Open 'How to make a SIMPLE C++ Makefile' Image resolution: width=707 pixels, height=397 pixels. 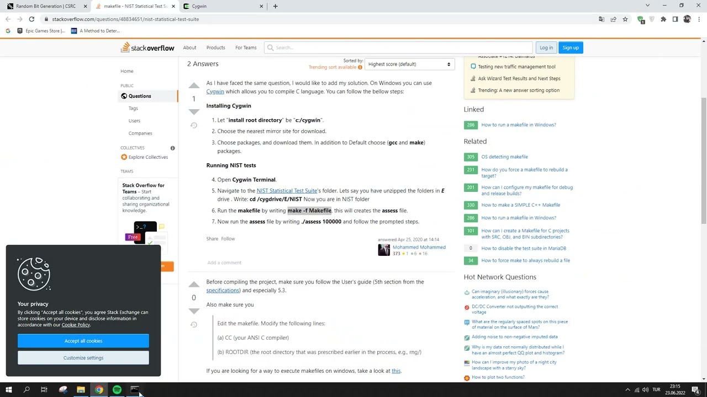[x=520, y=205]
